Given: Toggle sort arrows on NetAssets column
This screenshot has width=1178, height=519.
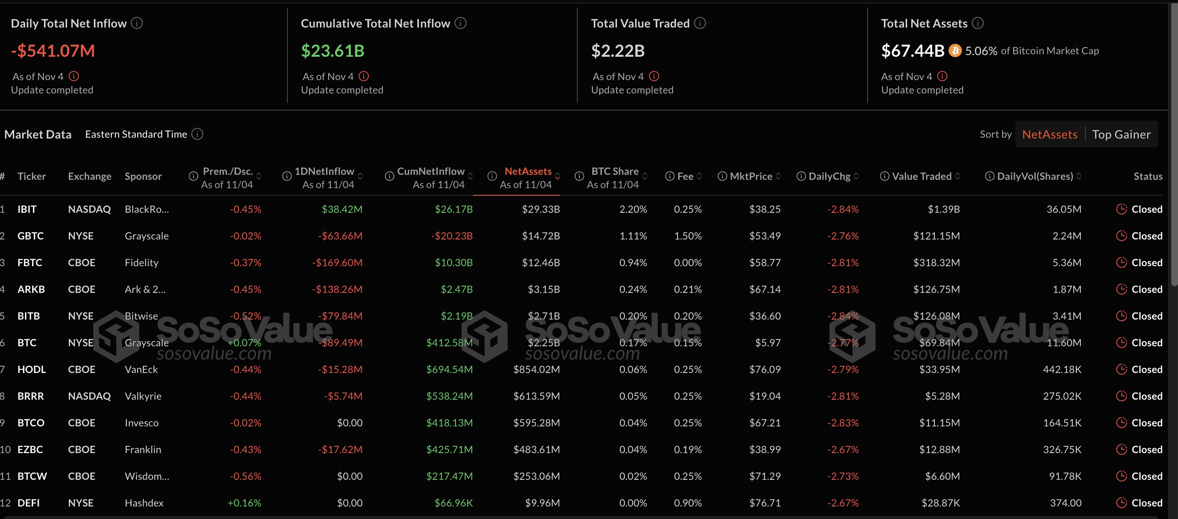Looking at the screenshot, I should point(557,176).
